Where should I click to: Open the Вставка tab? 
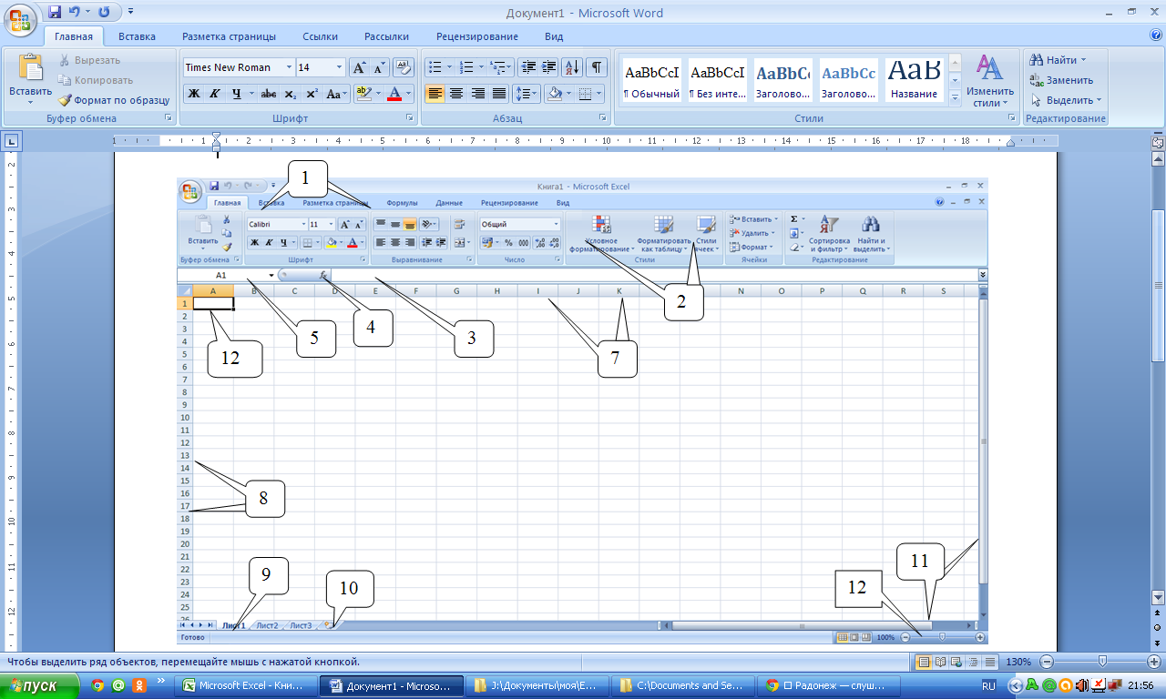(137, 37)
